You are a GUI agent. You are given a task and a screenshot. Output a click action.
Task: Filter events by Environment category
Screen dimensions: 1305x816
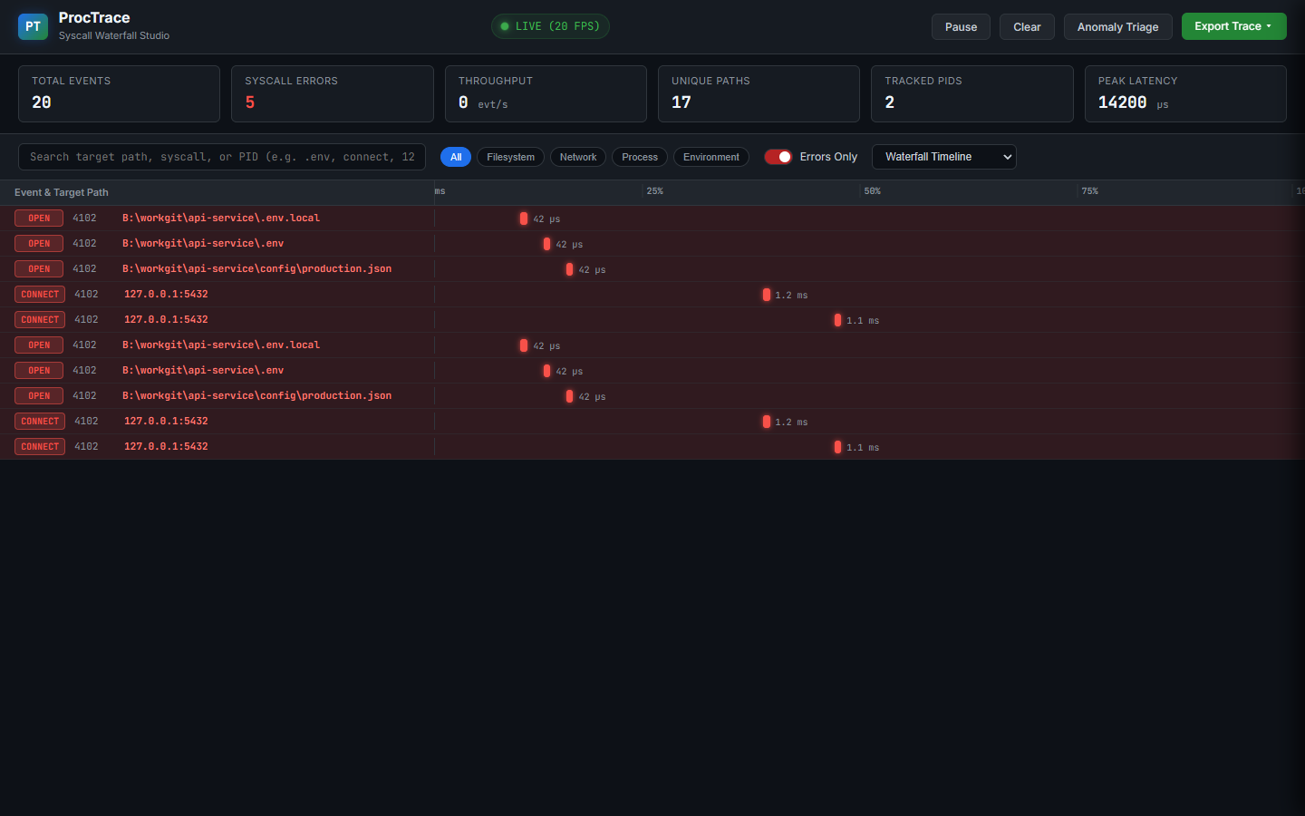[x=711, y=157]
